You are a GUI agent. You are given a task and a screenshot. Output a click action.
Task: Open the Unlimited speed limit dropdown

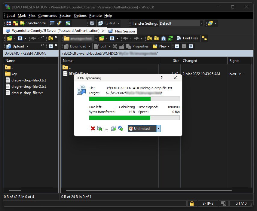coord(144,129)
